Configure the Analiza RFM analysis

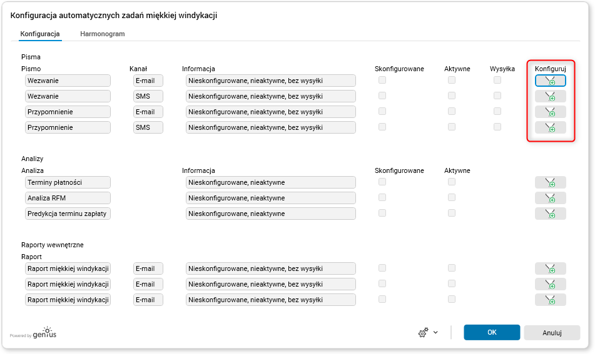[x=550, y=198]
